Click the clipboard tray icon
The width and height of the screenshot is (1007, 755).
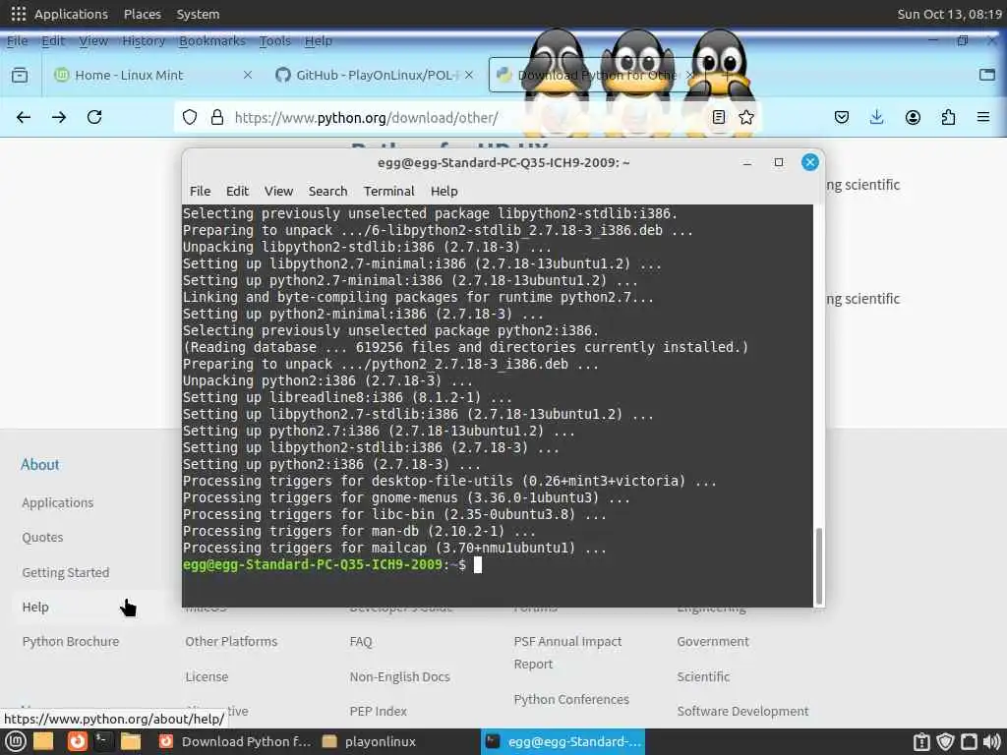coord(921,741)
